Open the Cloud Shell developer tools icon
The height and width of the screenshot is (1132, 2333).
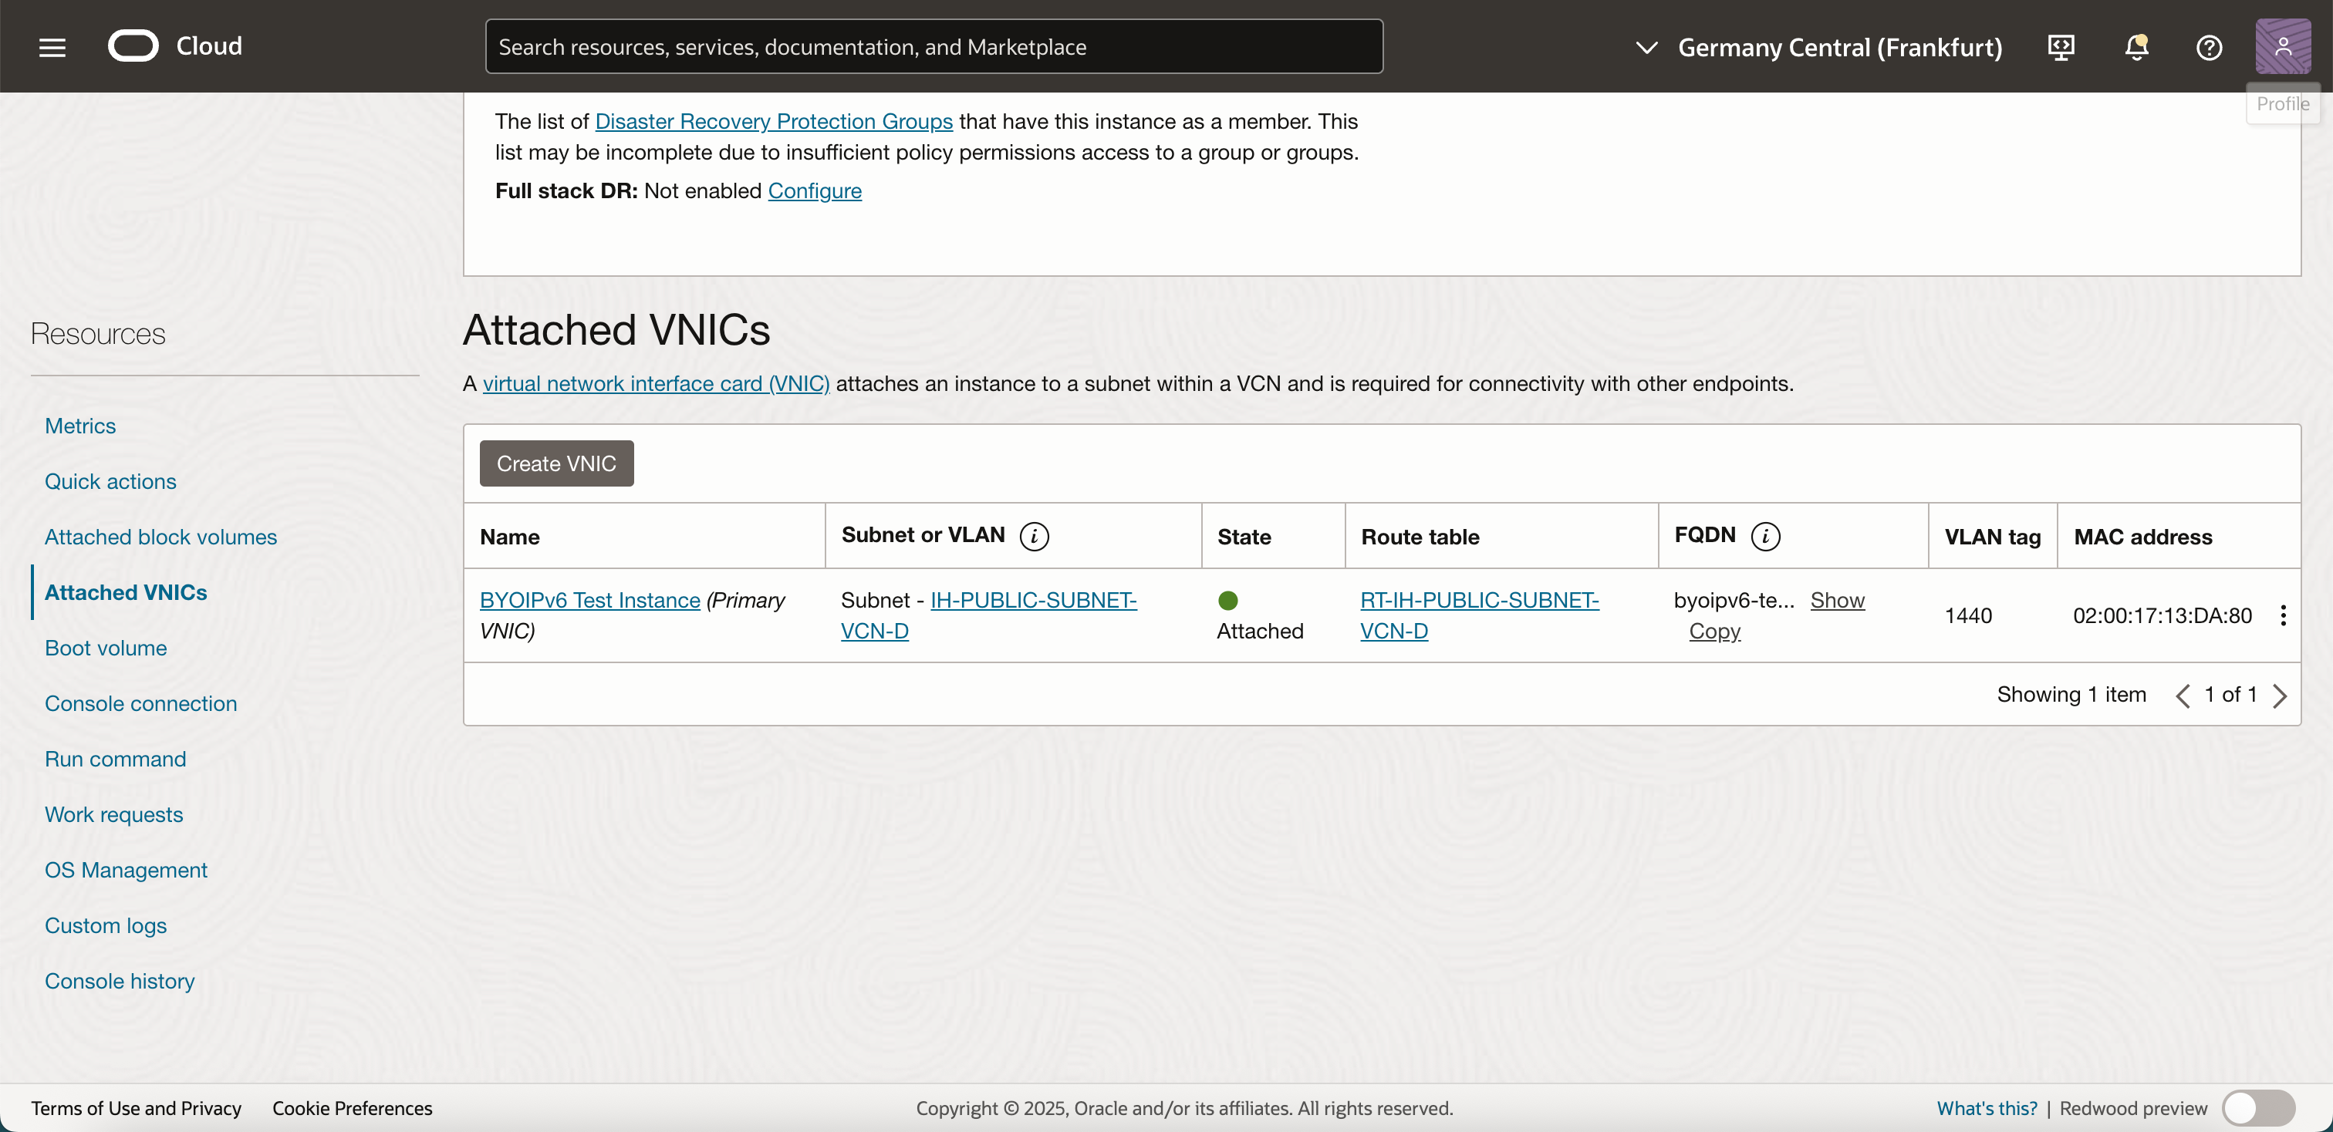[x=2061, y=47]
